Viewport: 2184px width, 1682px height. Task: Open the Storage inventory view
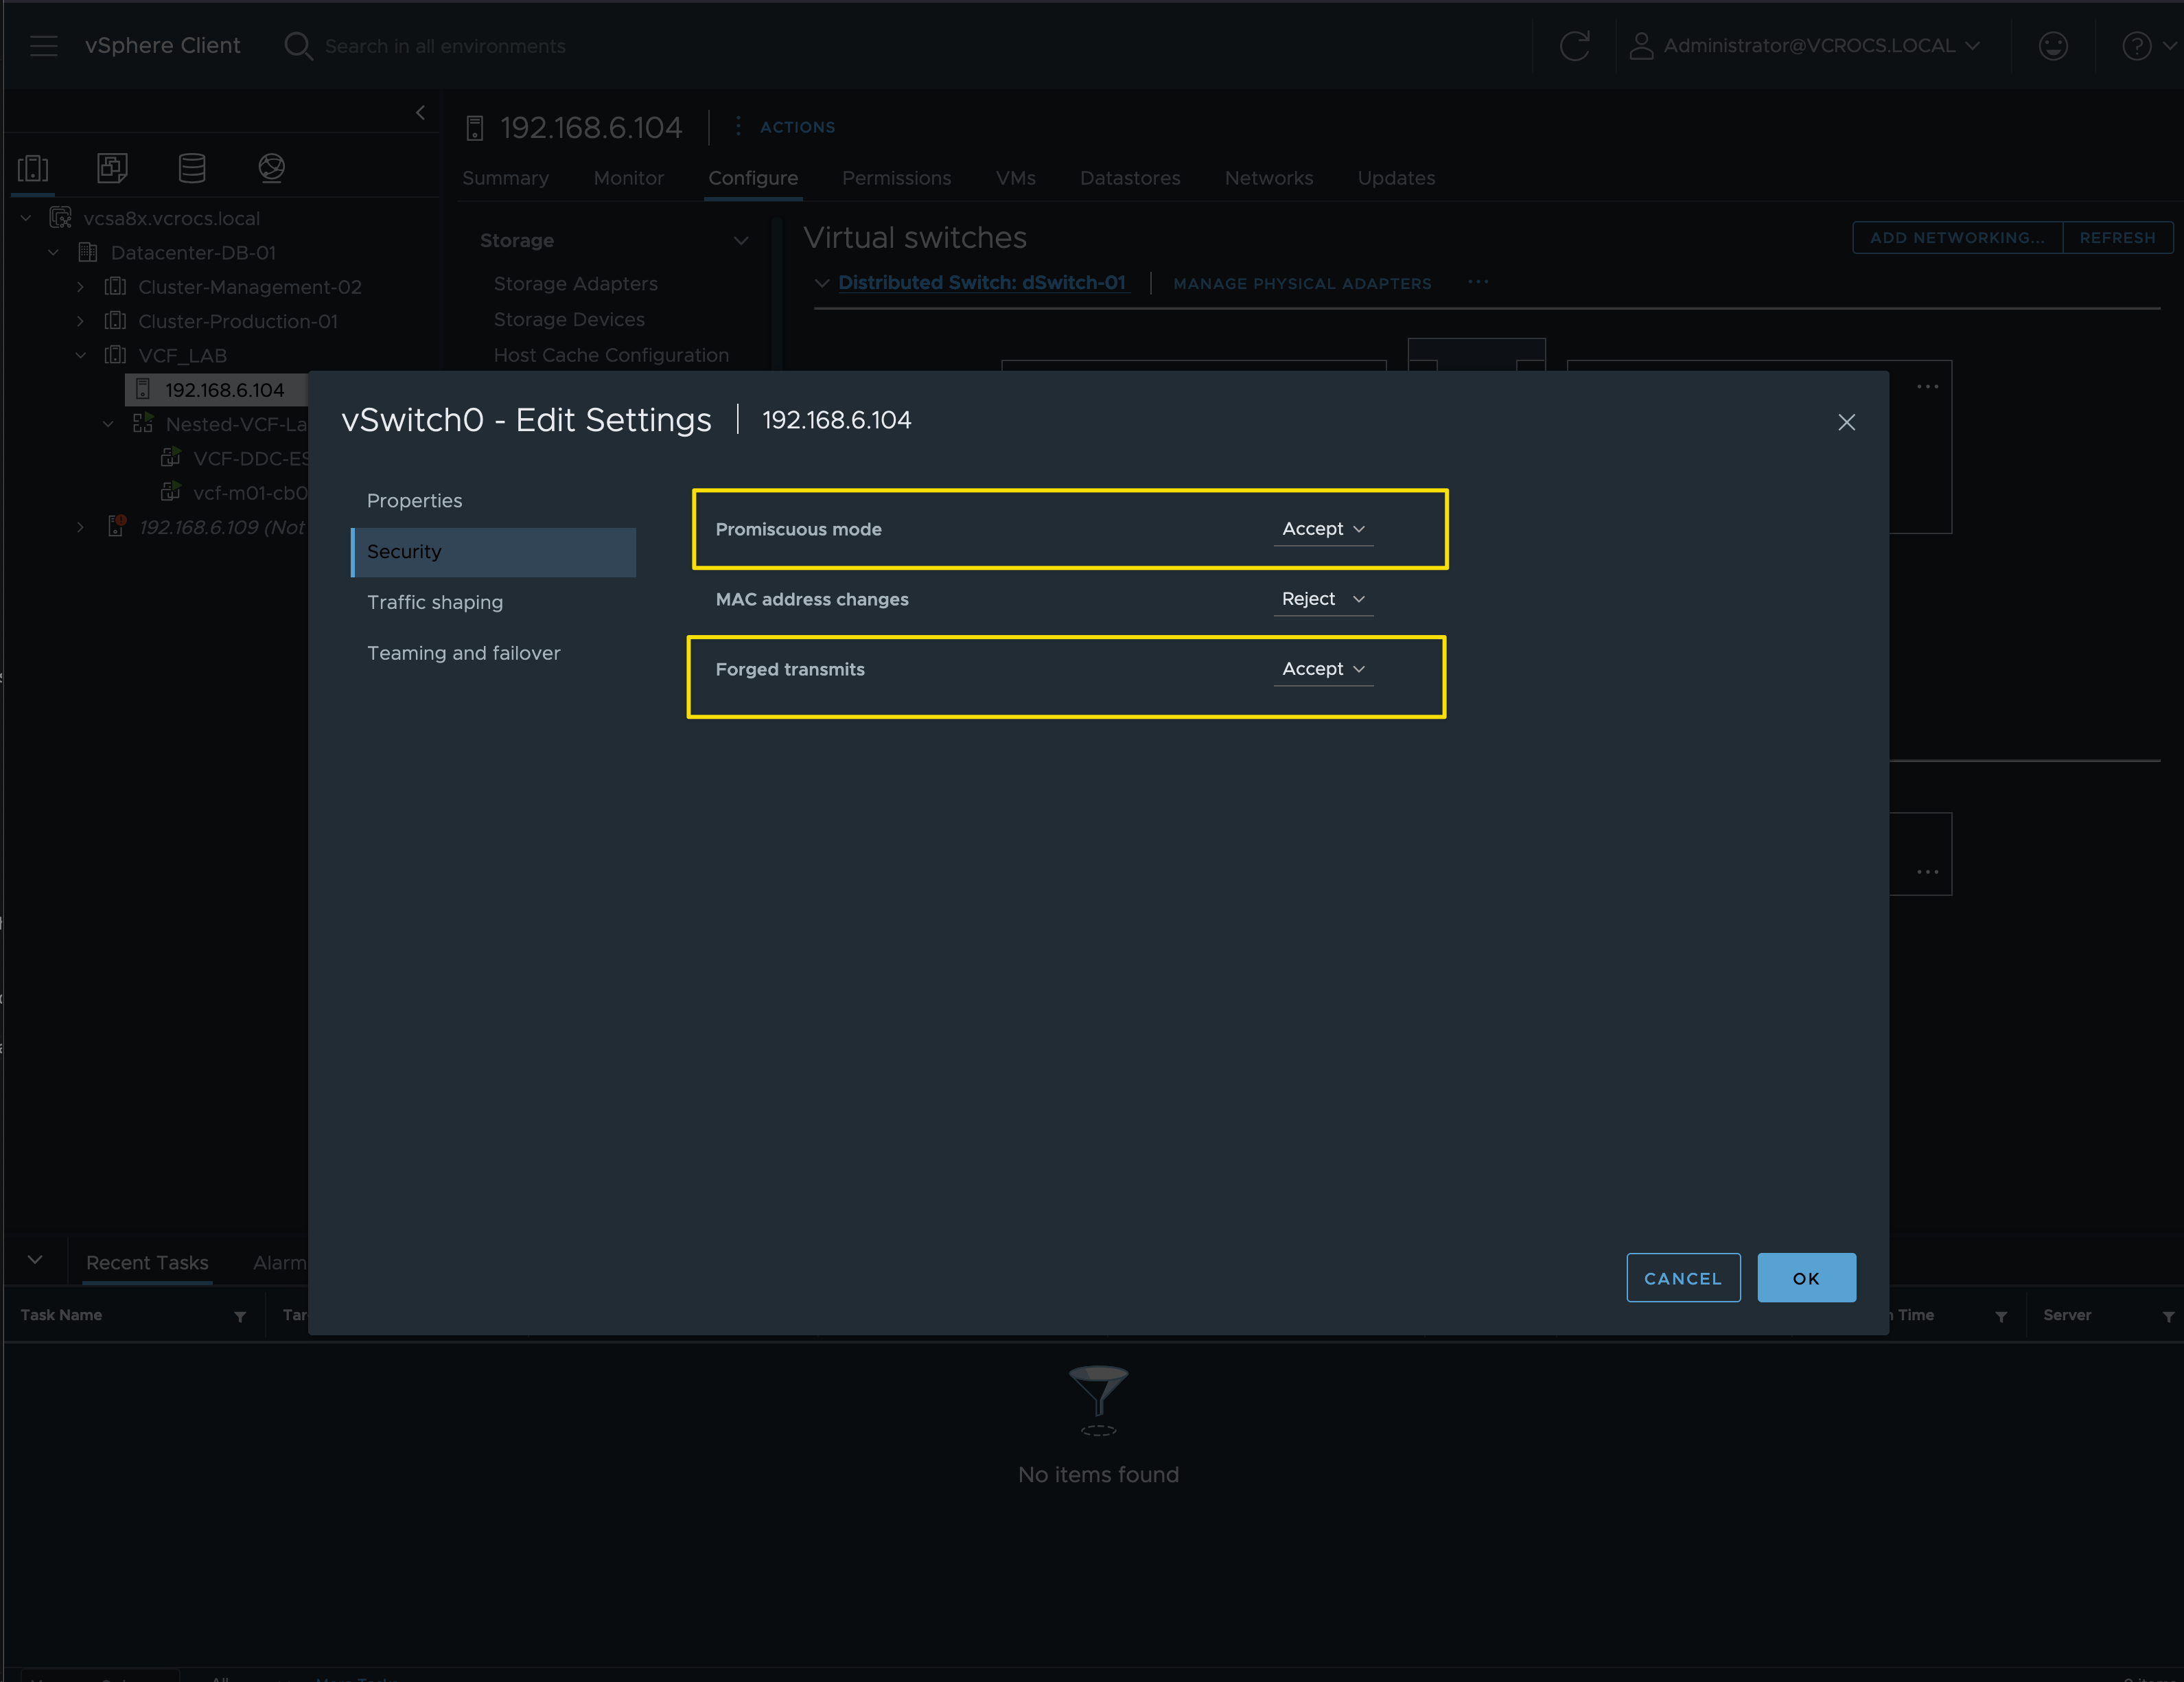pyautogui.click(x=192, y=168)
